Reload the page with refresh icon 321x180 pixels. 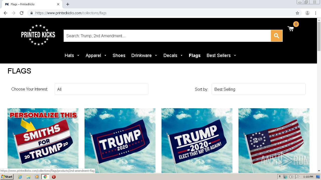[x=22, y=13]
